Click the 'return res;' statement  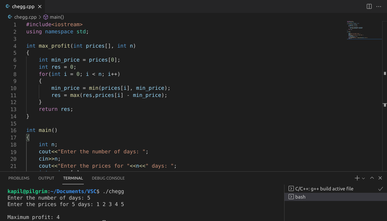point(56,109)
